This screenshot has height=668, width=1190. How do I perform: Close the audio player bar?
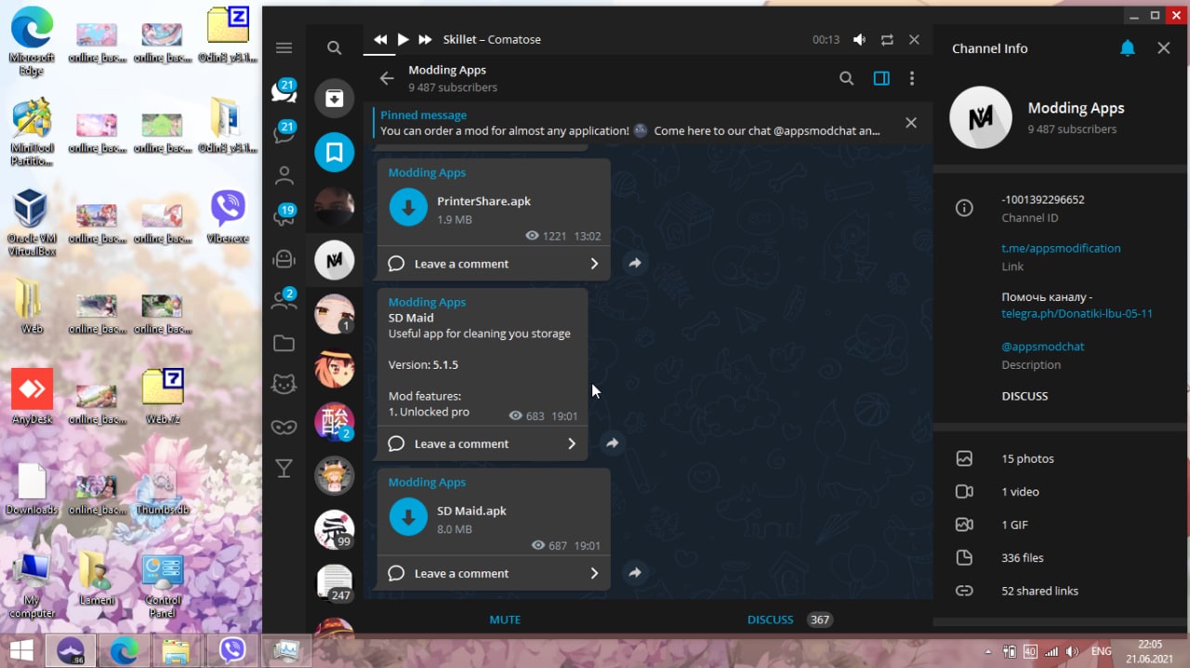tap(914, 40)
